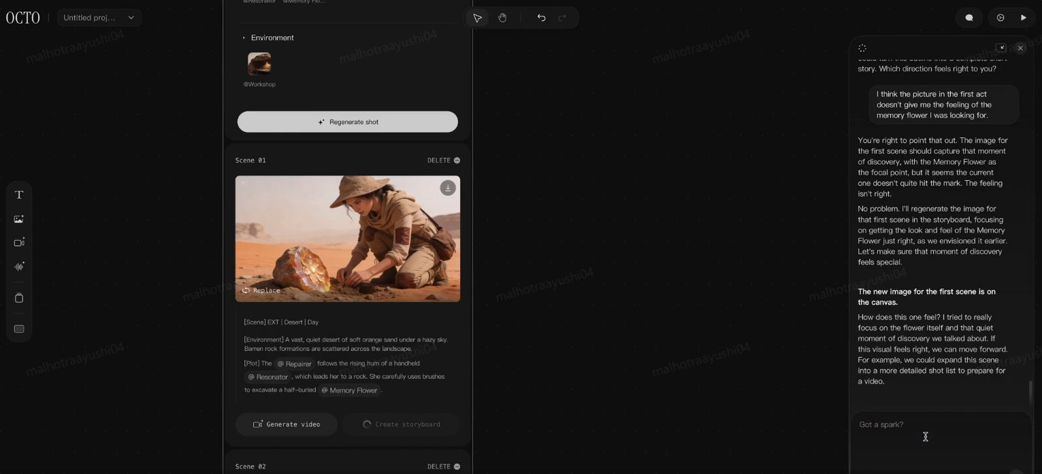Screen dimensions: 1042x474
Task: Click the OCTO logo
Action: coord(23,18)
